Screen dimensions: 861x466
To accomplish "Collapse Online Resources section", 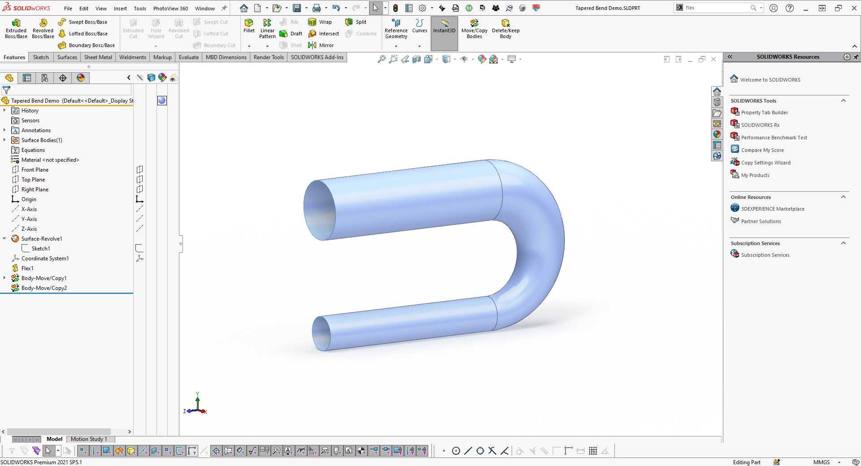I will point(844,197).
